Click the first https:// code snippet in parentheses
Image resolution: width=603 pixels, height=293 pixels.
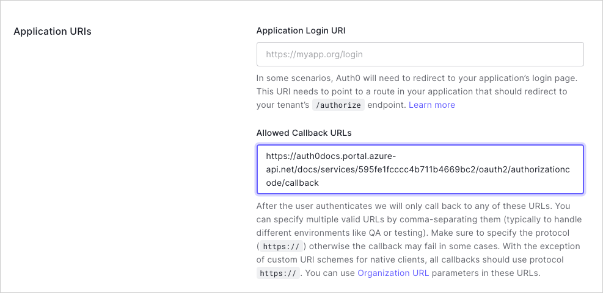click(281, 247)
